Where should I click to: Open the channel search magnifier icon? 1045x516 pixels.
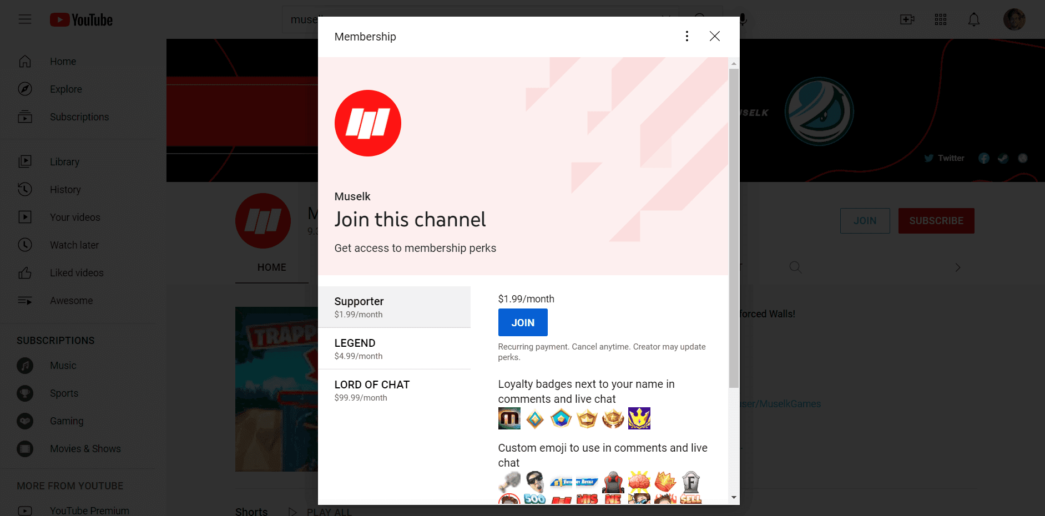click(795, 267)
